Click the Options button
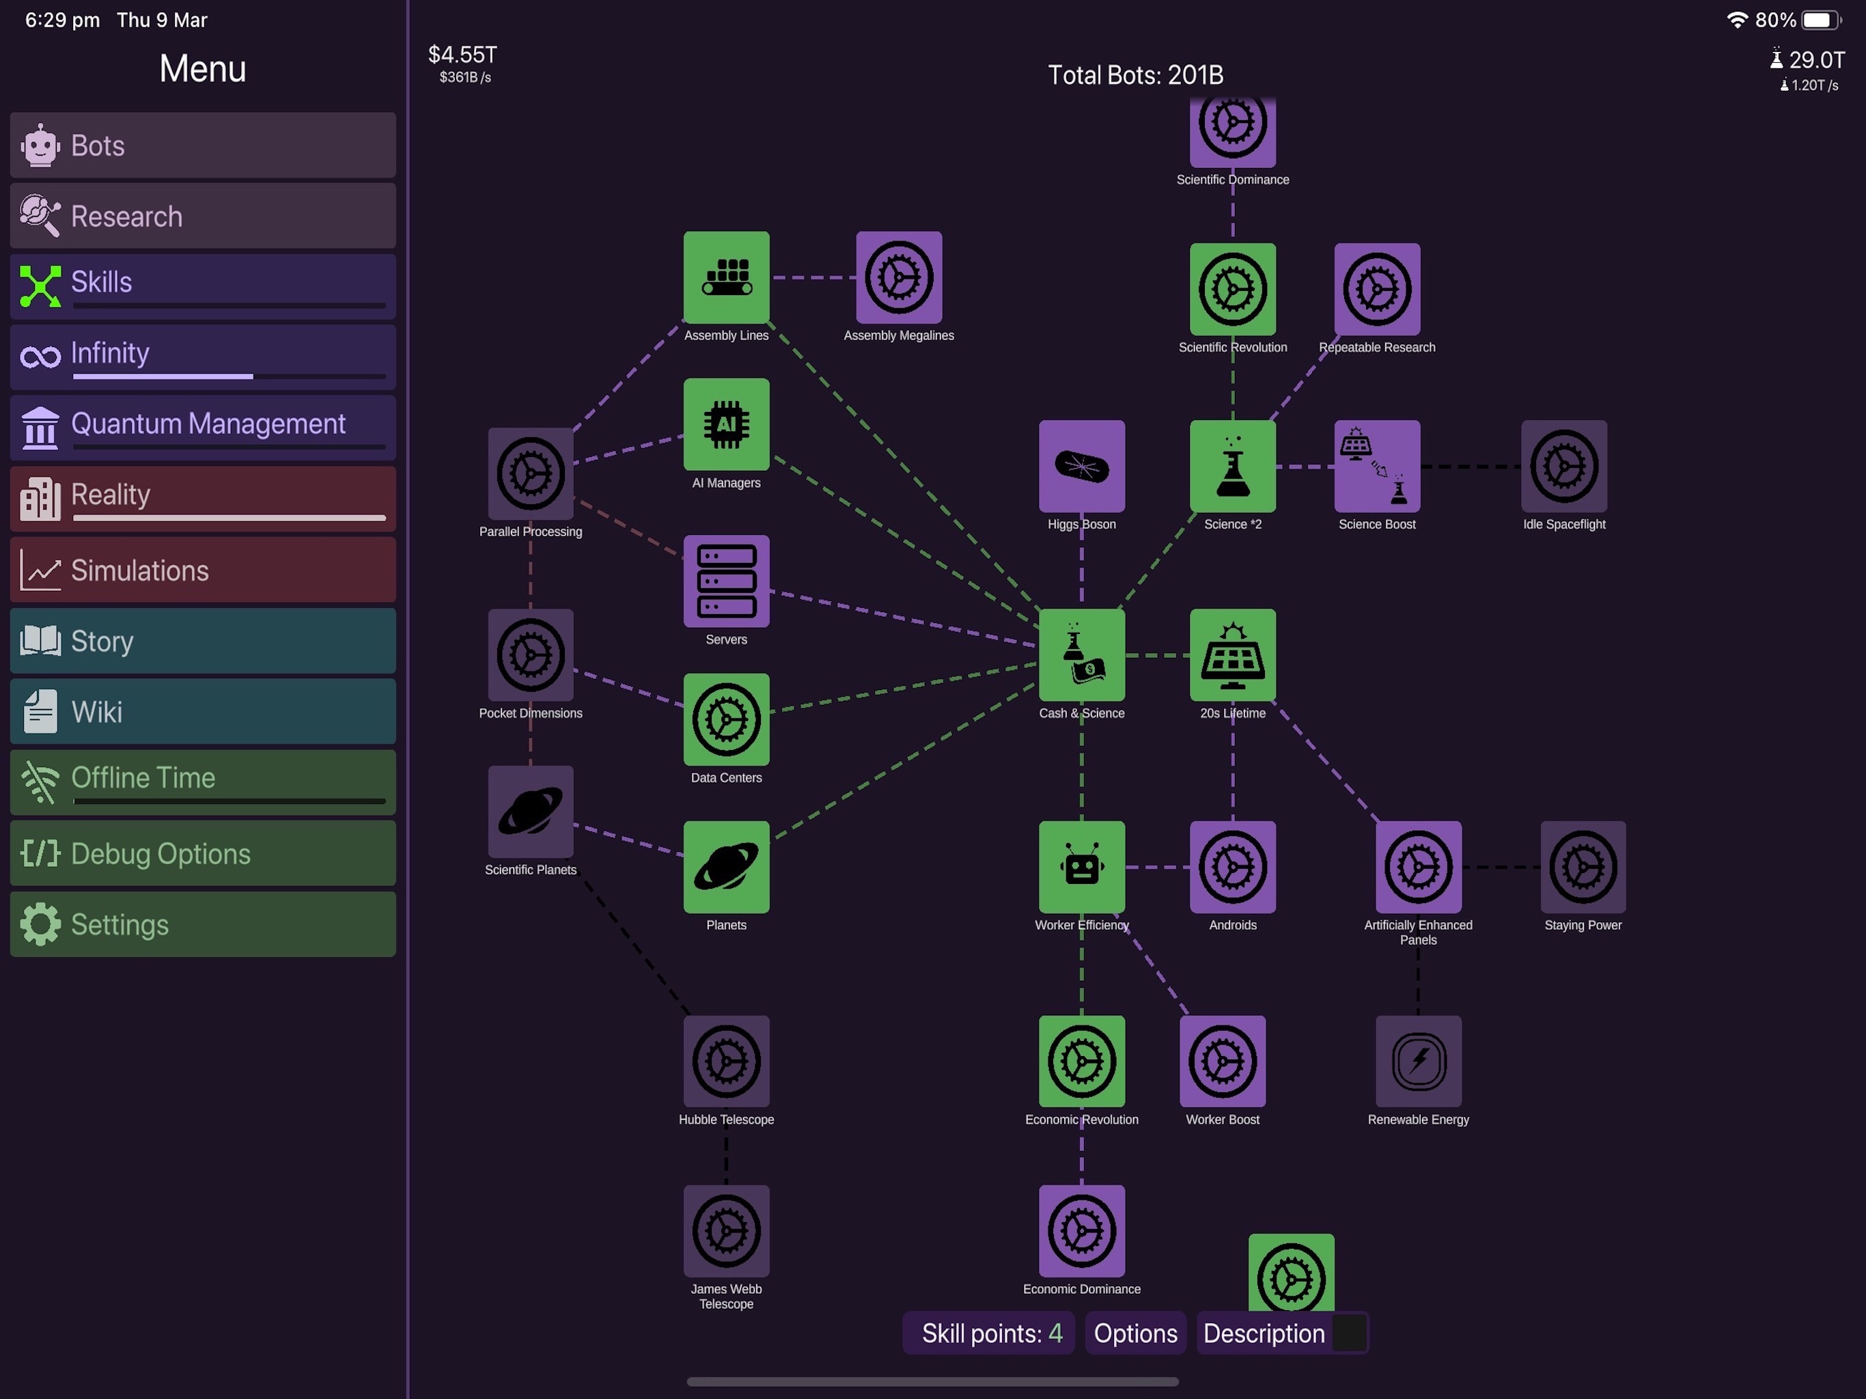The image size is (1866, 1399). point(1134,1333)
